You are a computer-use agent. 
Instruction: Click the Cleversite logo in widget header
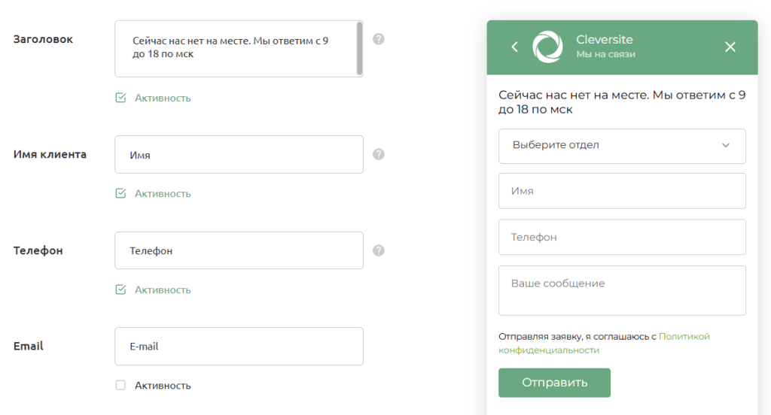click(547, 47)
